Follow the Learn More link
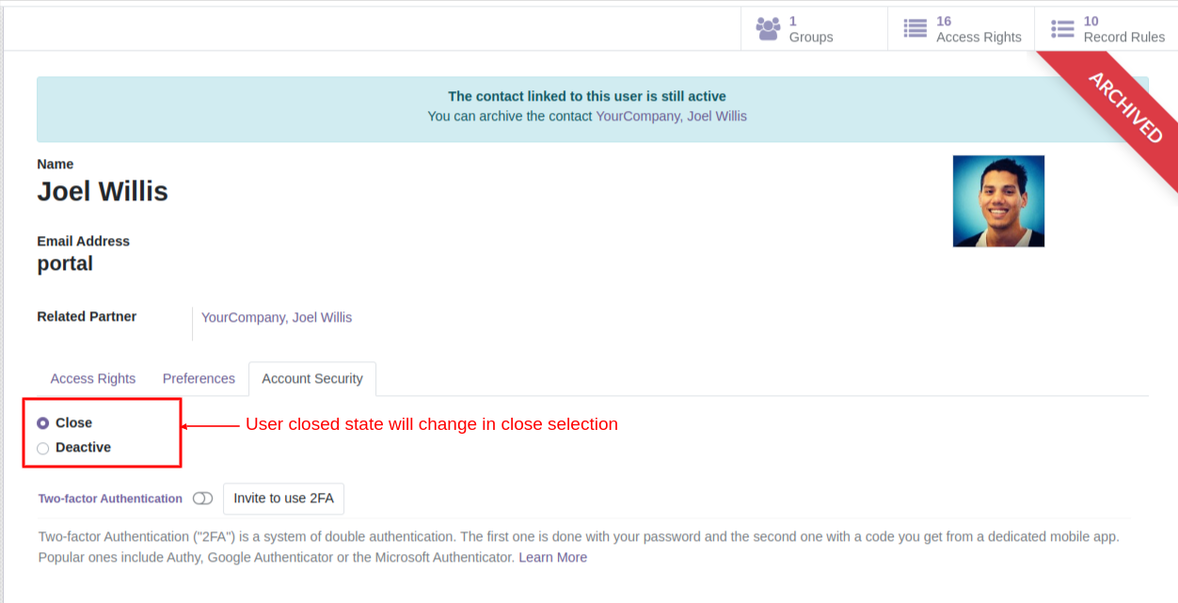Image resolution: width=1178 pixels, height=603 pixels. pyautogui.click(x=552, y=558)
